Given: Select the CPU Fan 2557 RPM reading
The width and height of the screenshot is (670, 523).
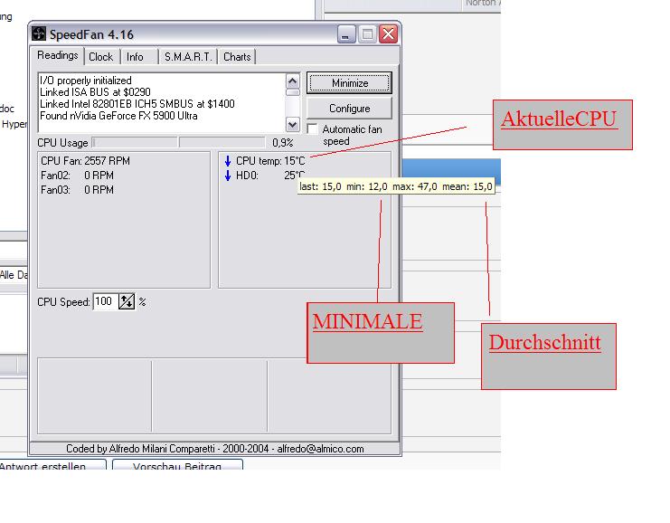Looking at the screenshot, I should pyautogui.click(x=86, y=161).
